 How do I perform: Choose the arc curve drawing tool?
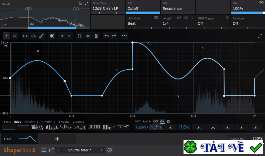33,36
